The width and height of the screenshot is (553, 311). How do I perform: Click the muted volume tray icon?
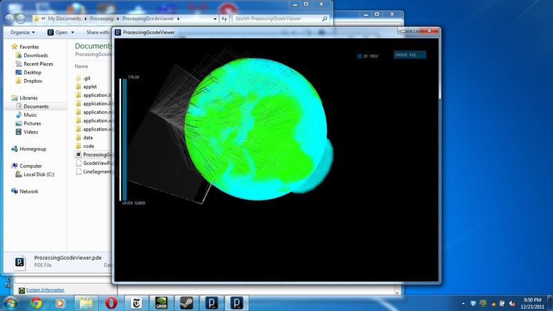512,303
